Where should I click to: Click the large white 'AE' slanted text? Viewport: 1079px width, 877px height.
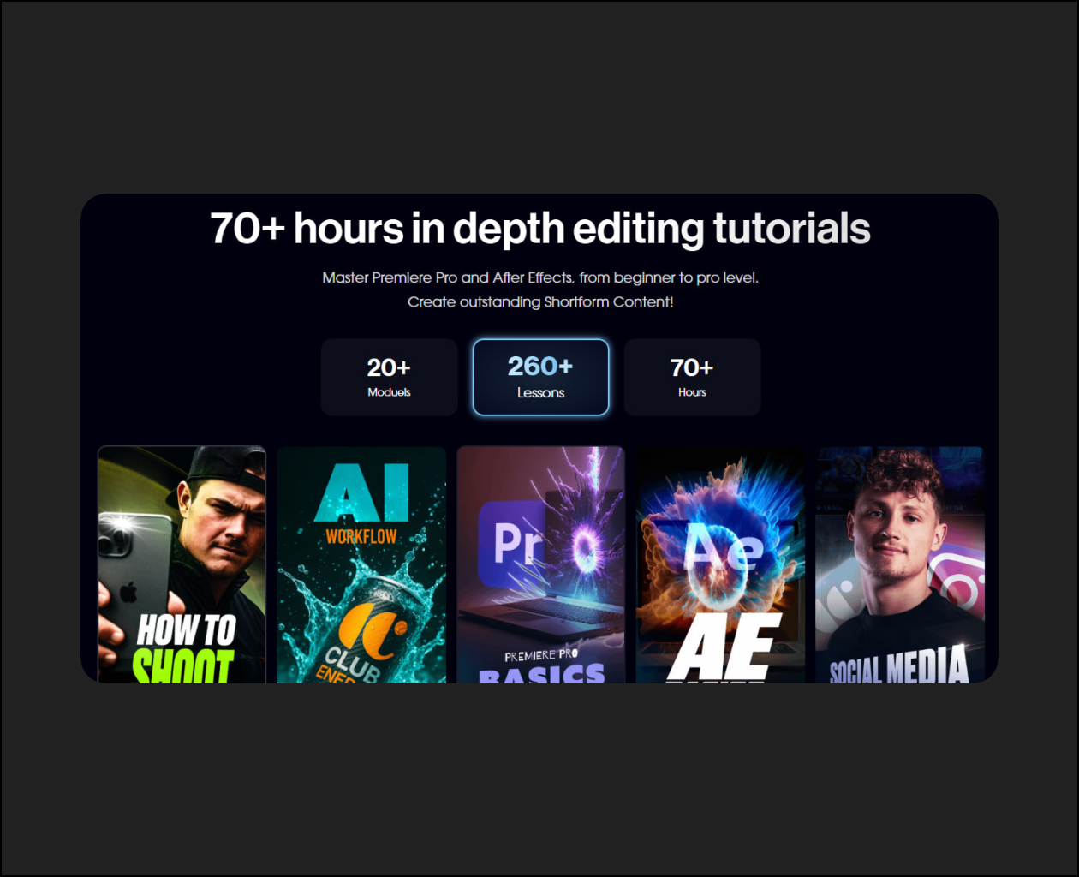pyautogui.click(x=724, y=647)
